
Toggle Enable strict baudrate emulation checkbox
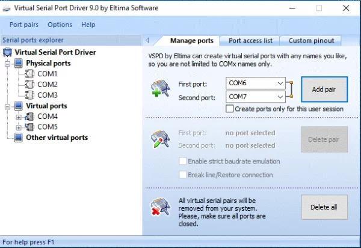coord(182,161)
